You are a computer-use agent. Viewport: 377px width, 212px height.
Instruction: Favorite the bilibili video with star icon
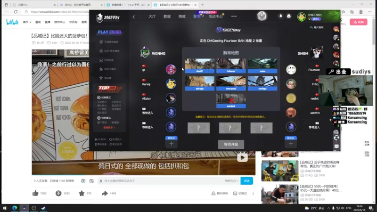82,193
